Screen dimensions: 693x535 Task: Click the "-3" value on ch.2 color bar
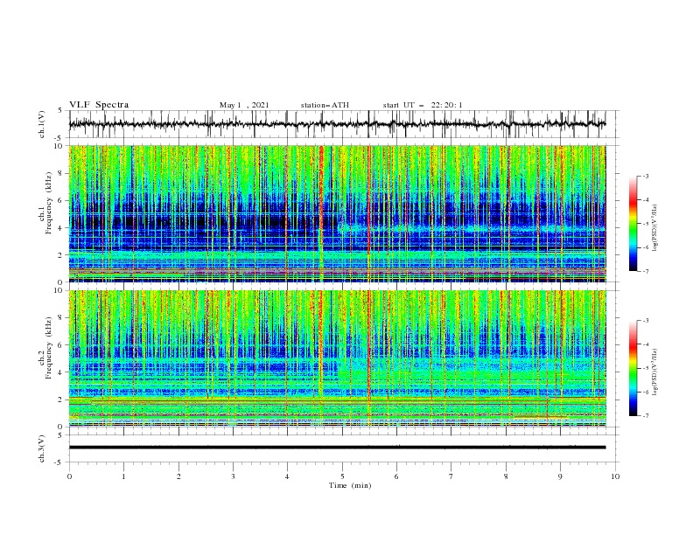tap(645, 321)
